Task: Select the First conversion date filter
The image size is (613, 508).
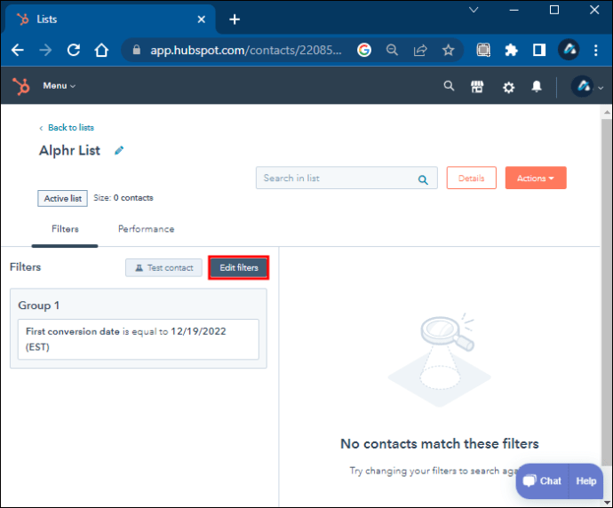Action: coord(139,339)
